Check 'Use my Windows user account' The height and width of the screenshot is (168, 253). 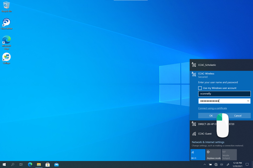pyautogui.click(x=200, y=88)
